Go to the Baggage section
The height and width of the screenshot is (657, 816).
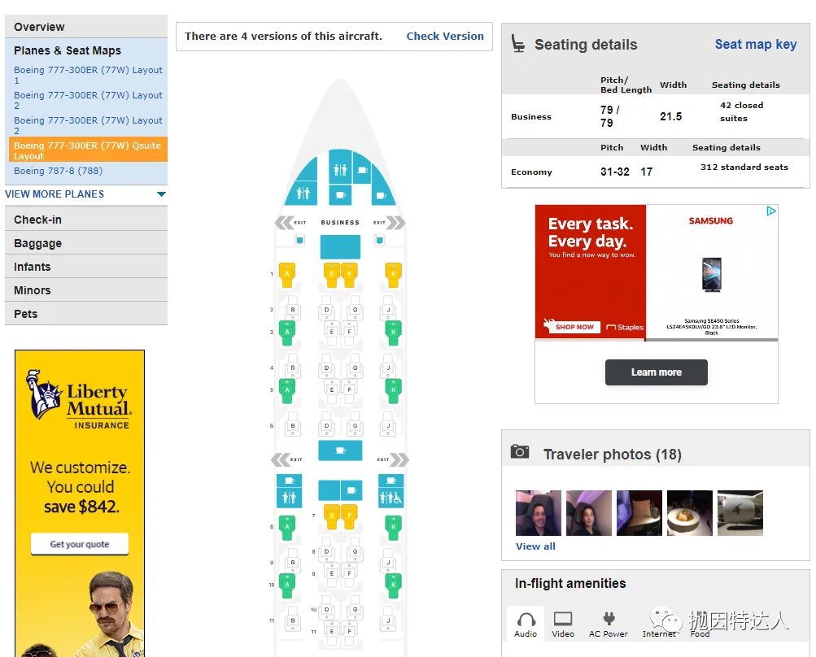pyautogui.click(x=38, y=243)
